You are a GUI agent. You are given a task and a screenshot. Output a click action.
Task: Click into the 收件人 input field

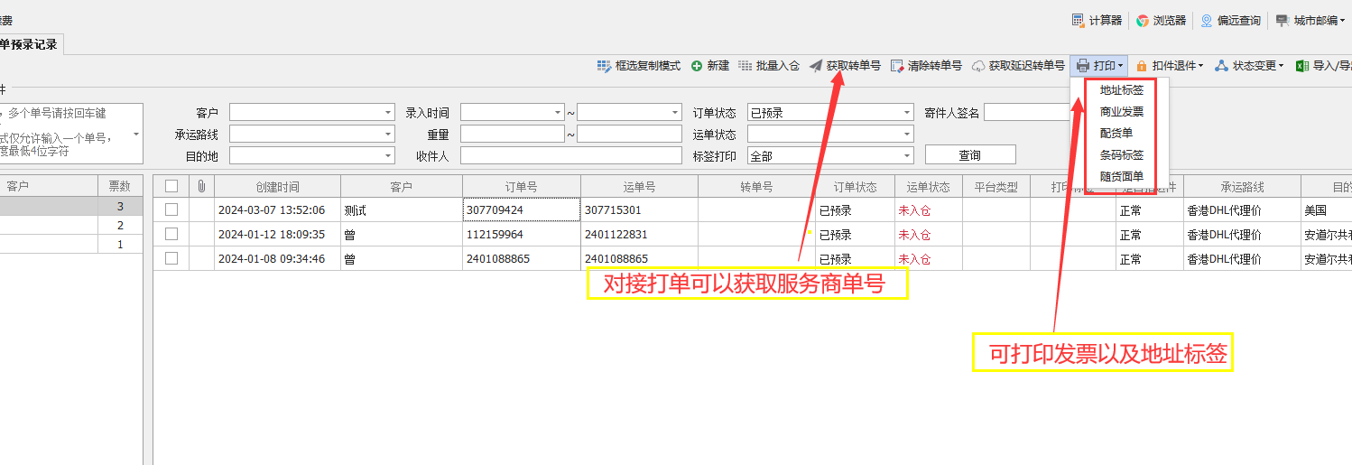pyautogui.click(x=570, y=156)
